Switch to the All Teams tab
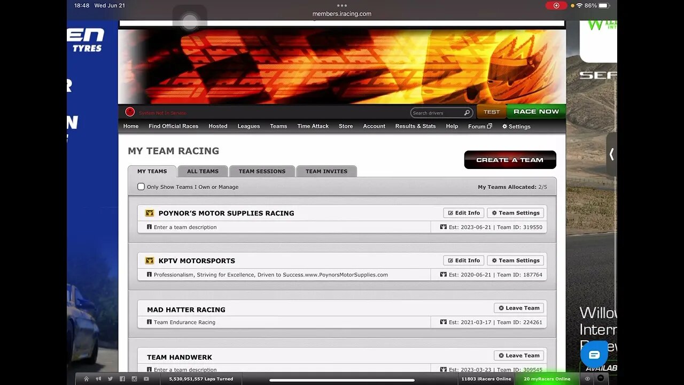 [203, 171]
